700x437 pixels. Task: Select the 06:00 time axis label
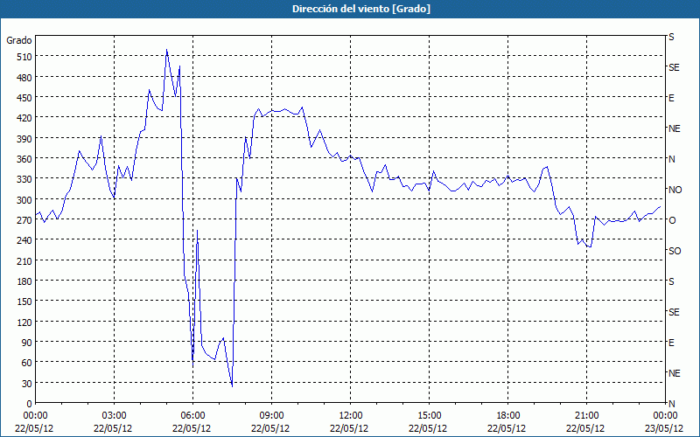(192, 416)
